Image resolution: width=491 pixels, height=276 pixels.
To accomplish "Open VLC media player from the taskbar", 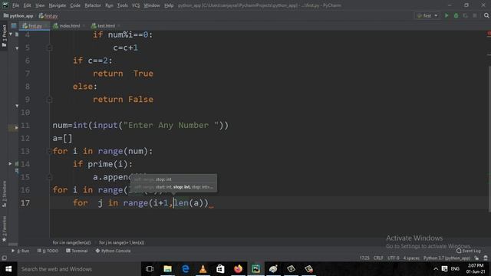I will click(x=203, y=269).
